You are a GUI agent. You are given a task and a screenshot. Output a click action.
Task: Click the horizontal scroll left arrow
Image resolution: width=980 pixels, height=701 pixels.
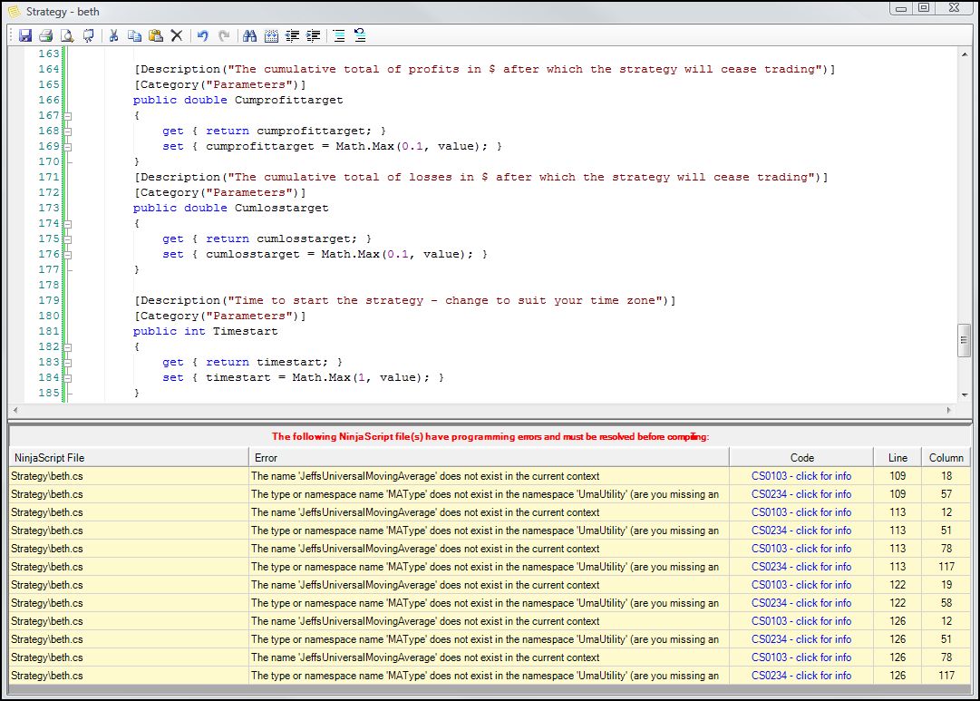(x=15, y=410)
